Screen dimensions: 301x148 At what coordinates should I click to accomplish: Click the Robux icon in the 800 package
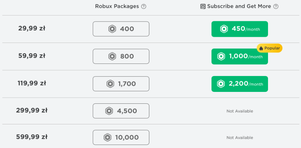point(112,56)
